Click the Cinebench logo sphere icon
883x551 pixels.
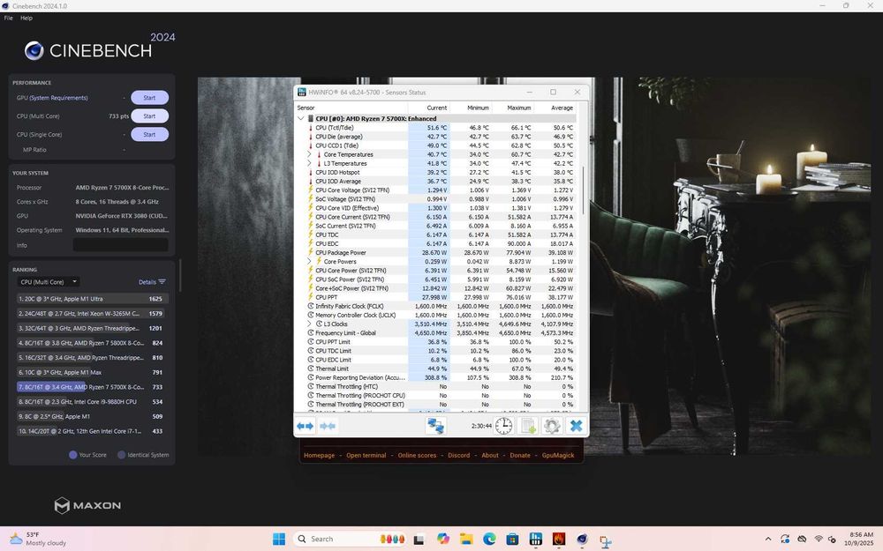point(34,50)
